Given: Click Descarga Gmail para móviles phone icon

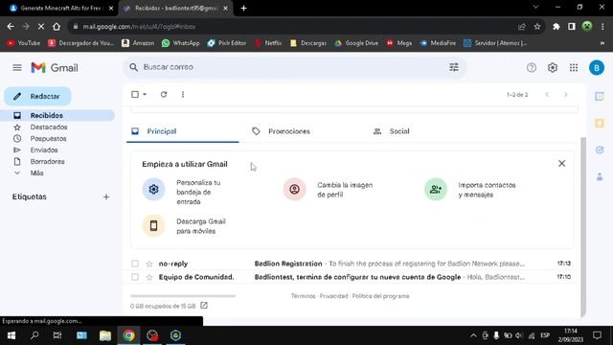Looking at the screenshot, I should (x=153, y=226).
